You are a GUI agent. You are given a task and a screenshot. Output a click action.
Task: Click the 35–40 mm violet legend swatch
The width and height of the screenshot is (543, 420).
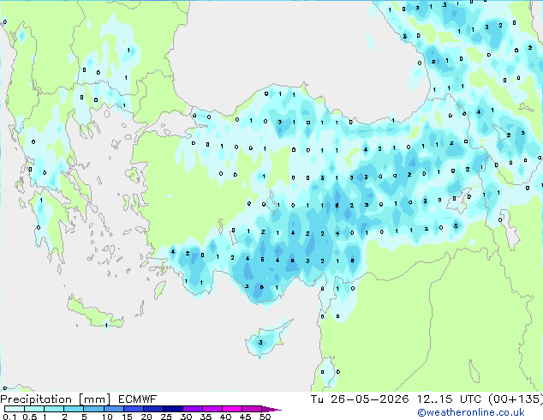tap(212, 409)
